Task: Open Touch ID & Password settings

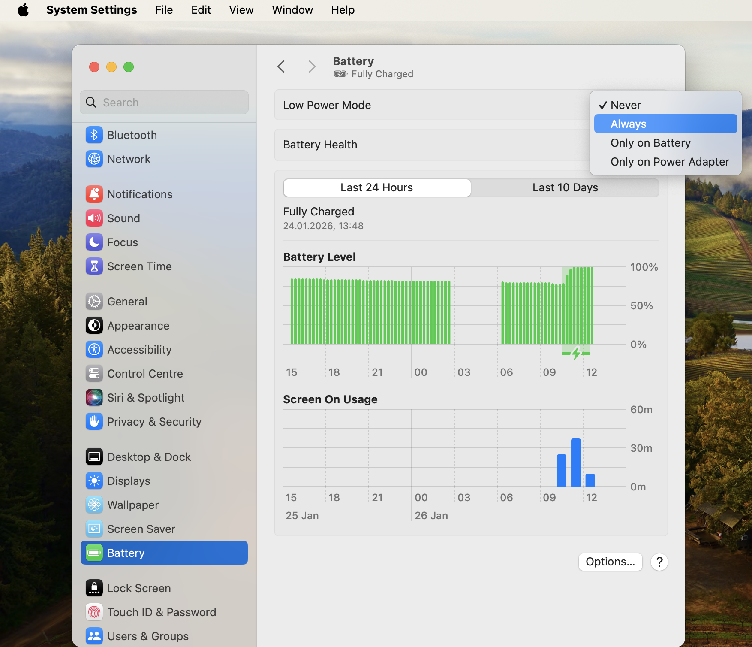Action: point(162,612)
